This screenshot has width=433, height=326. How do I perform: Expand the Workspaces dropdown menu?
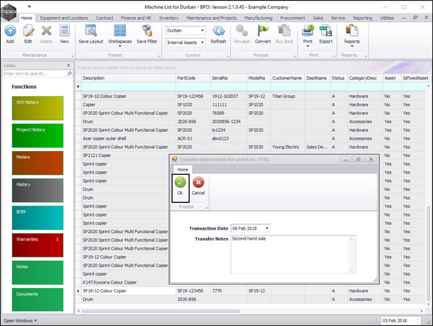click(x=120, y=34)
